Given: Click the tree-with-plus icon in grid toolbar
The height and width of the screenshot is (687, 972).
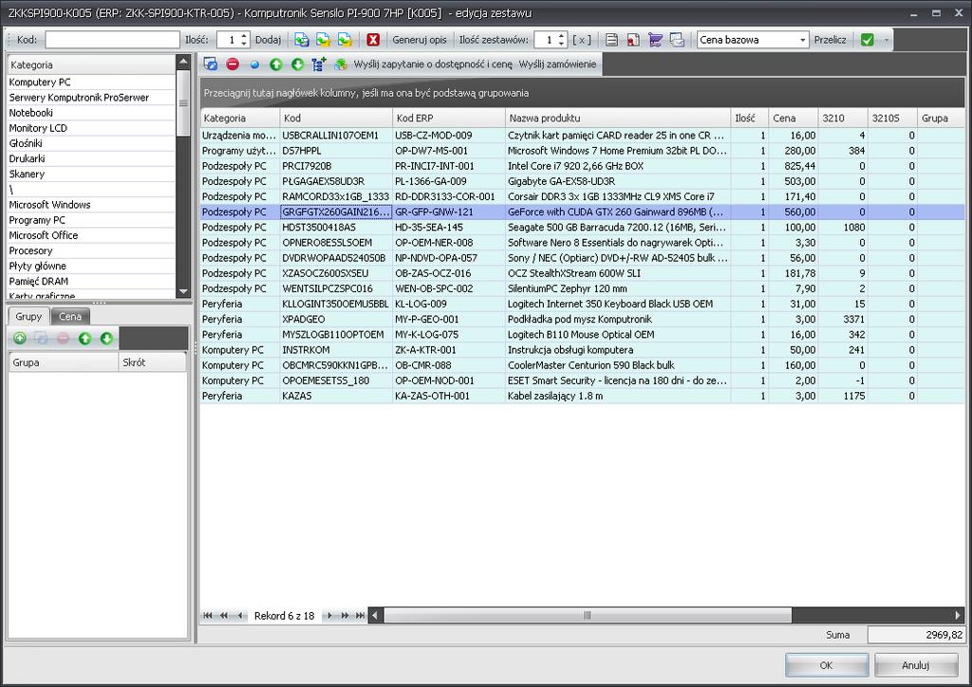Looking at the screenshot, I should (319, 64).
